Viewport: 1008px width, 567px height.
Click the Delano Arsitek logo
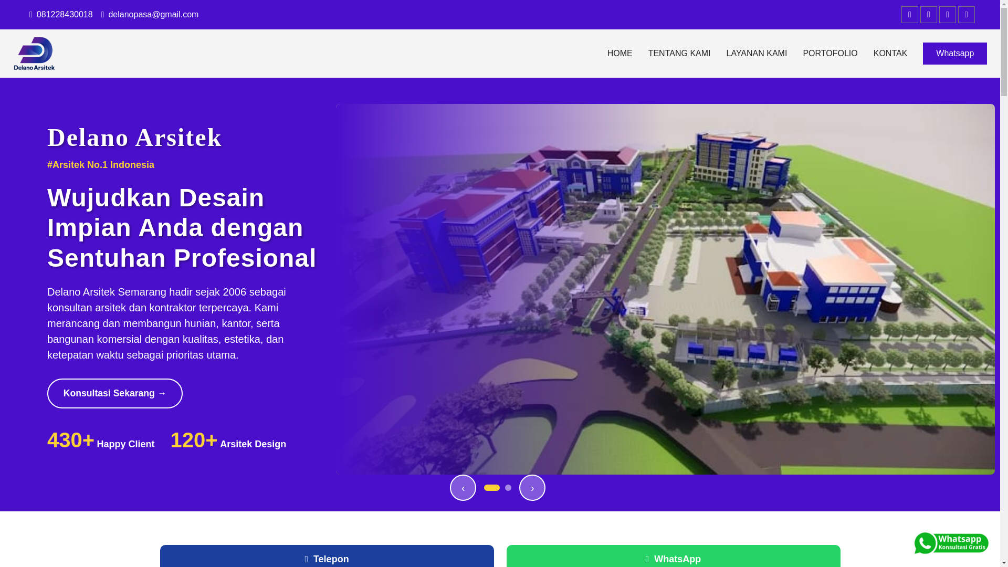pyautogui.click(x=34, y=54)
